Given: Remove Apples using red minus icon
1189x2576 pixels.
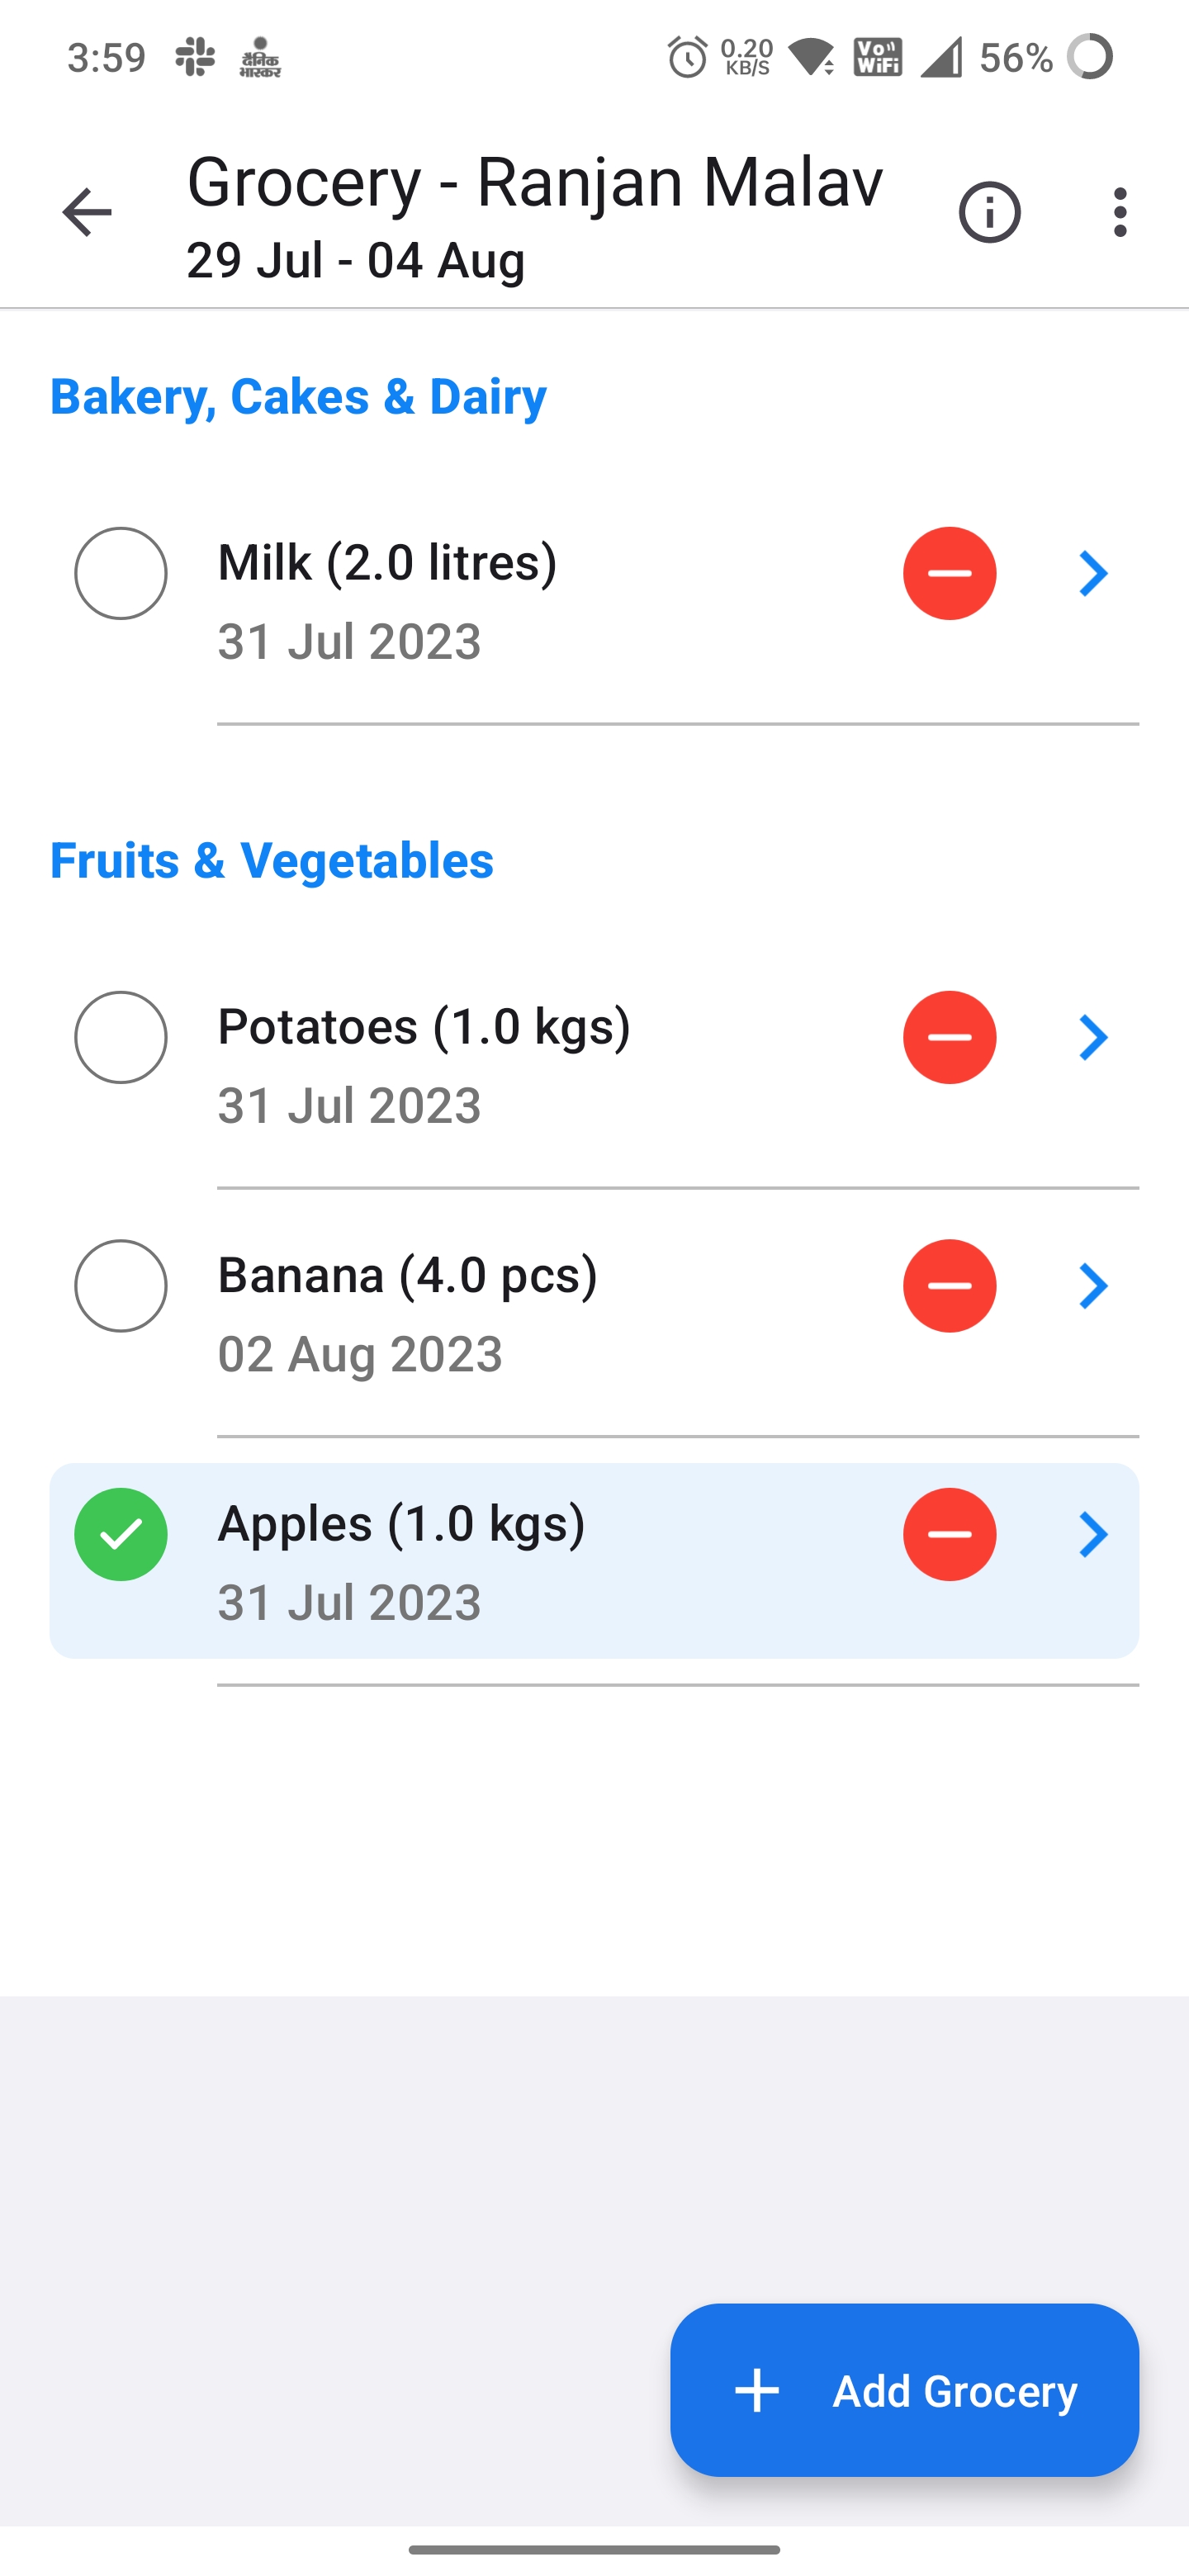Looking at the screenshot, I should tap(949, 1534).
